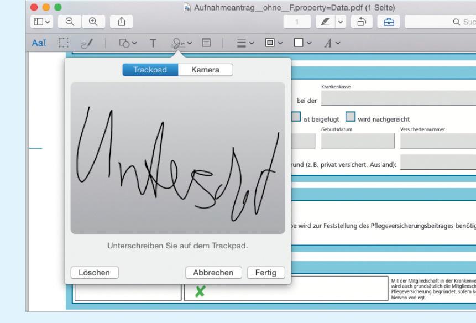Click the Krankenkasse input field
476x323 pixels.
point(398,98)
